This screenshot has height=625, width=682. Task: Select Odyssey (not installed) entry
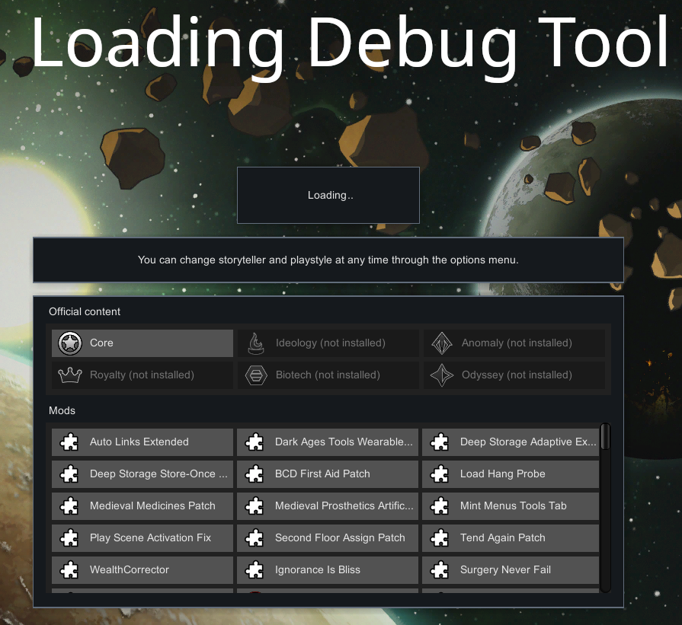(514, 375)
